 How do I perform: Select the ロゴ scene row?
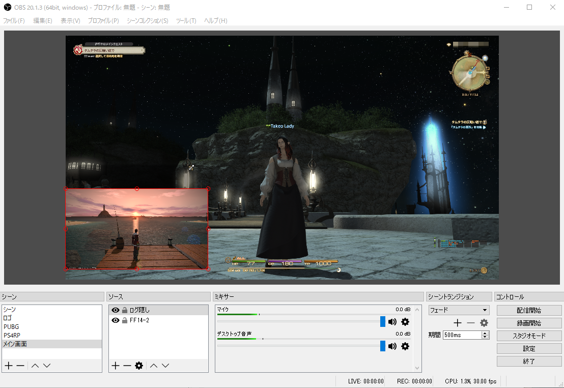click(52, 318)
